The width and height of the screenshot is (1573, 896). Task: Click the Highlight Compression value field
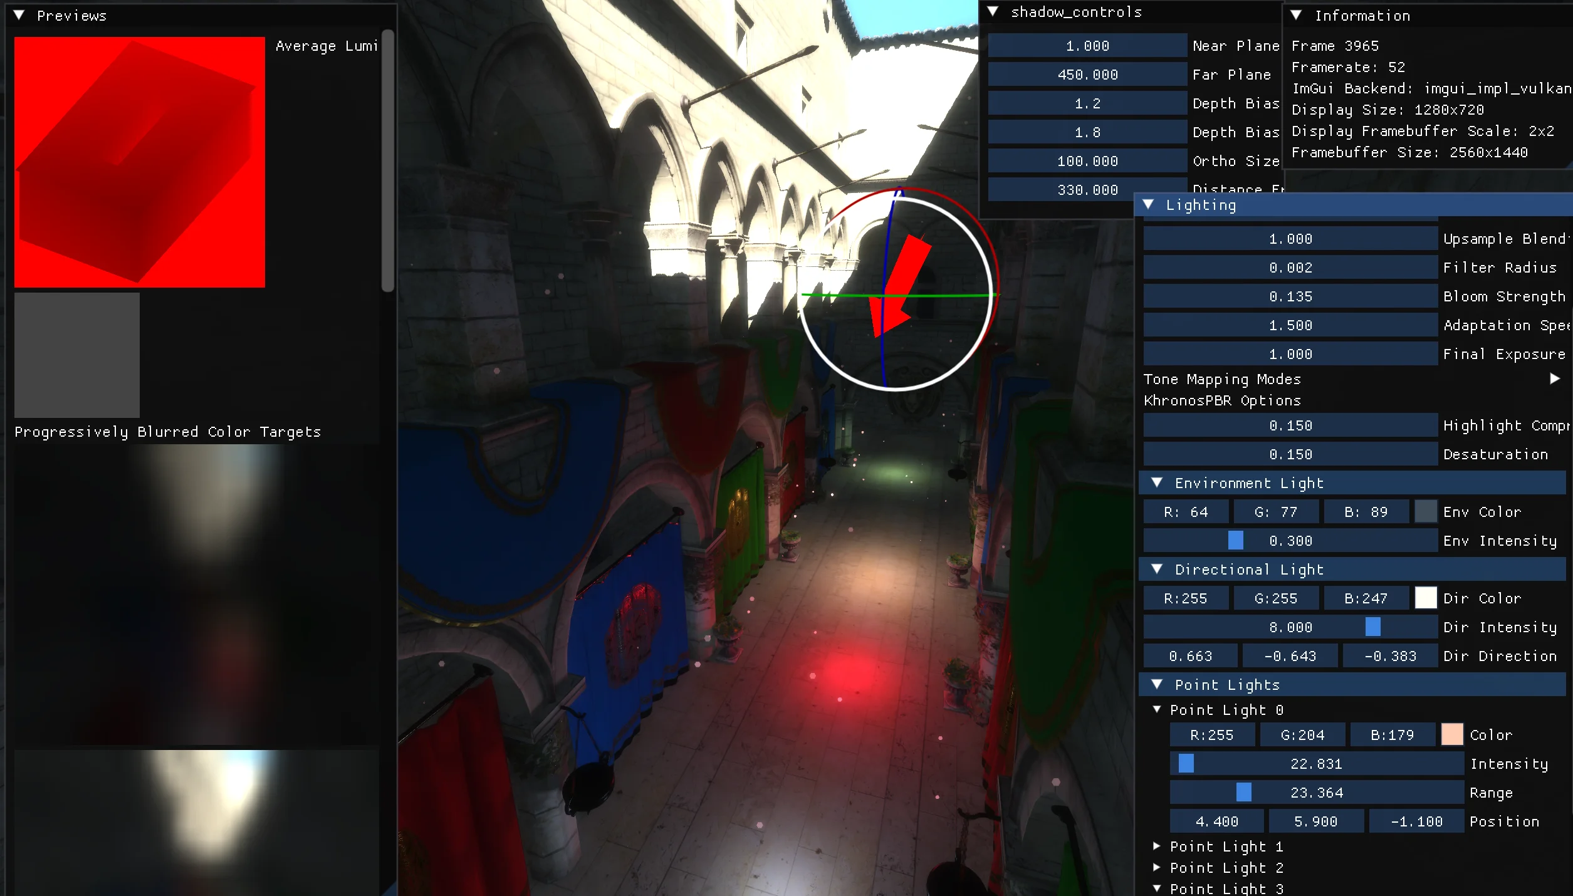[x=1290, y=425]
